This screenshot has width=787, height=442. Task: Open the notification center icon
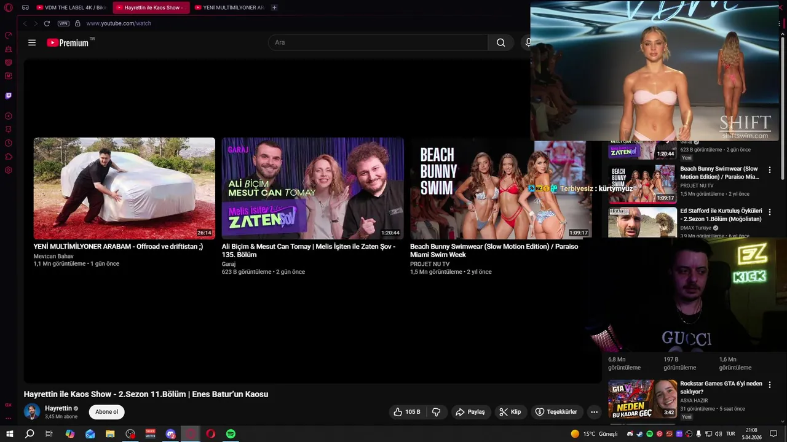[773, 434]
